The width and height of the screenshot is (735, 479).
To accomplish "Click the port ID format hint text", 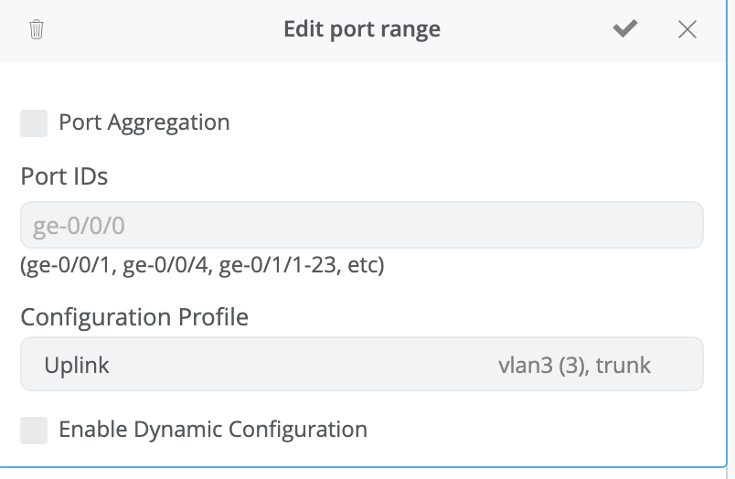I will click(x=202, y=266).
